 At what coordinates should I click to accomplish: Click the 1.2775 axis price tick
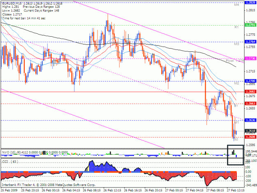(250, 35)
